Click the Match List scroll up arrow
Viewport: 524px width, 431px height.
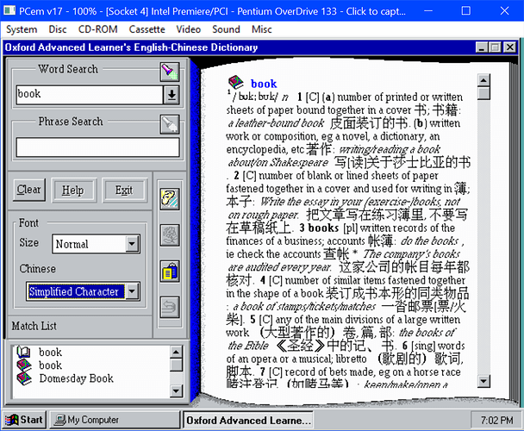pyautogui.click(x=176, y=352)
